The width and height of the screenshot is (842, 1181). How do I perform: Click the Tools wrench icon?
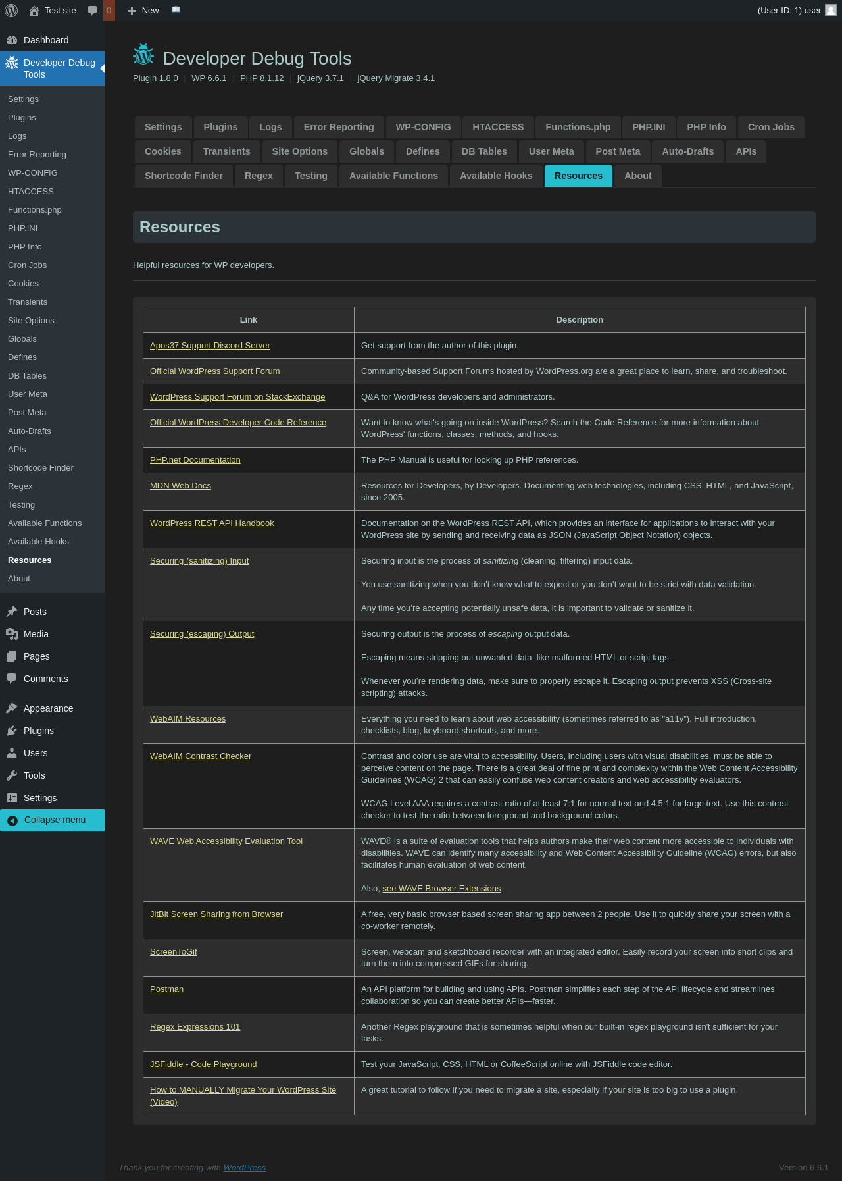click(x=12, y=775)
